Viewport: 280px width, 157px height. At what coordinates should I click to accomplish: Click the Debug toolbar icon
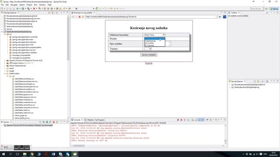click(x=17, y=9)
